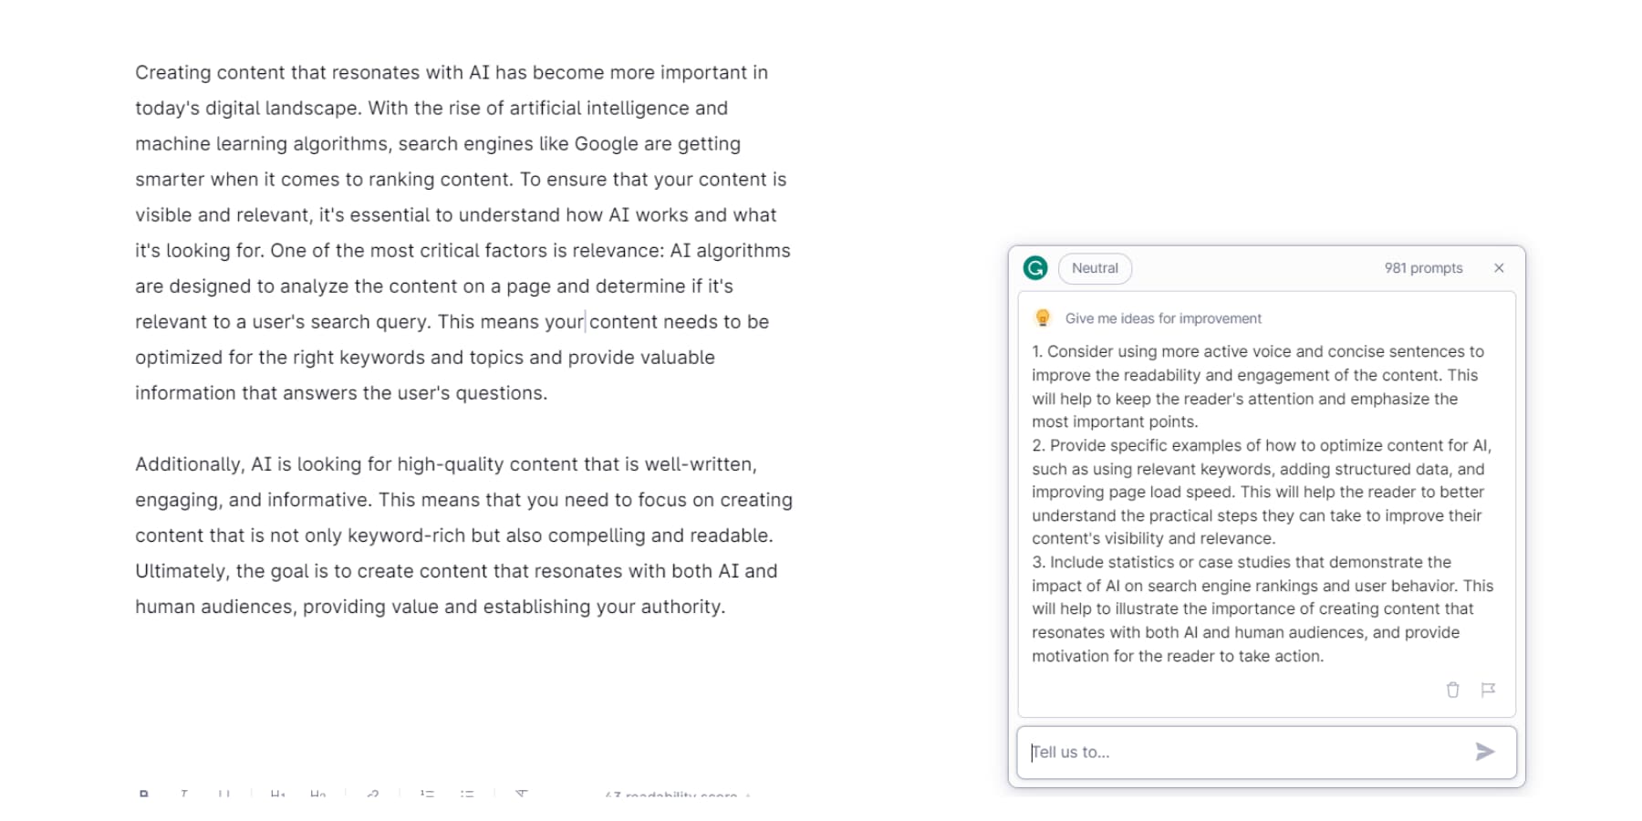Send the prompt with the arrow icon
Viewport: 1642px width, 821px height.
tap(1485, 752)
